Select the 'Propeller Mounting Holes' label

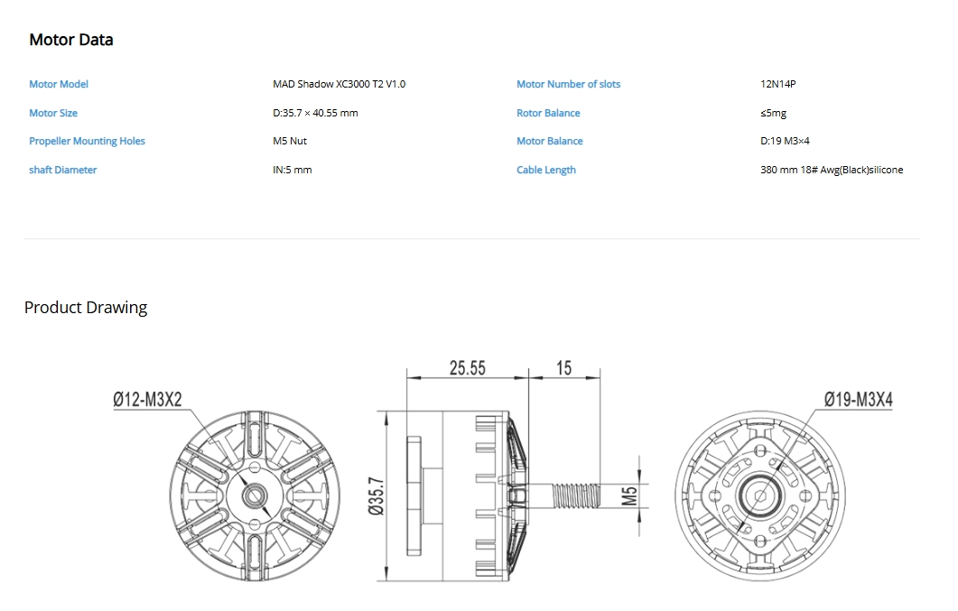click(87, 141)
